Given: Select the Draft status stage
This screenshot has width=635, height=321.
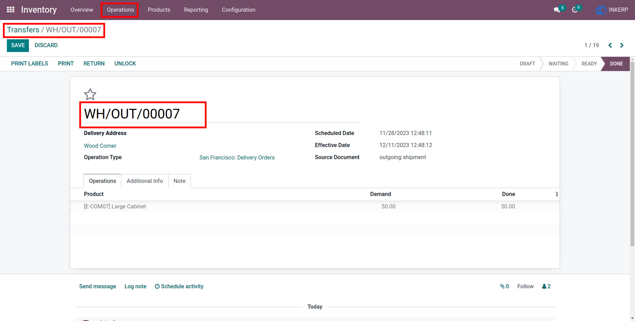Looking at the screenshot, I should click(x=527, y=64).
